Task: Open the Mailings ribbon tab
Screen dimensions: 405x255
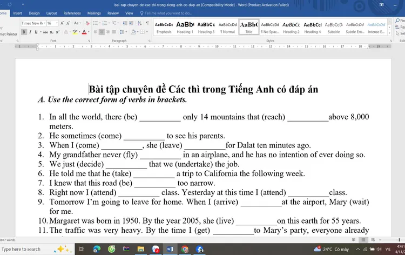Action: tap(94, 13)
